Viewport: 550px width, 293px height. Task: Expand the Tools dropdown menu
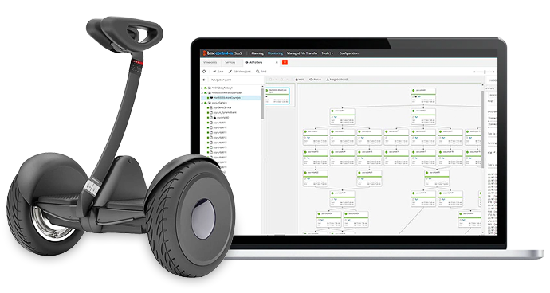[327, 53]
